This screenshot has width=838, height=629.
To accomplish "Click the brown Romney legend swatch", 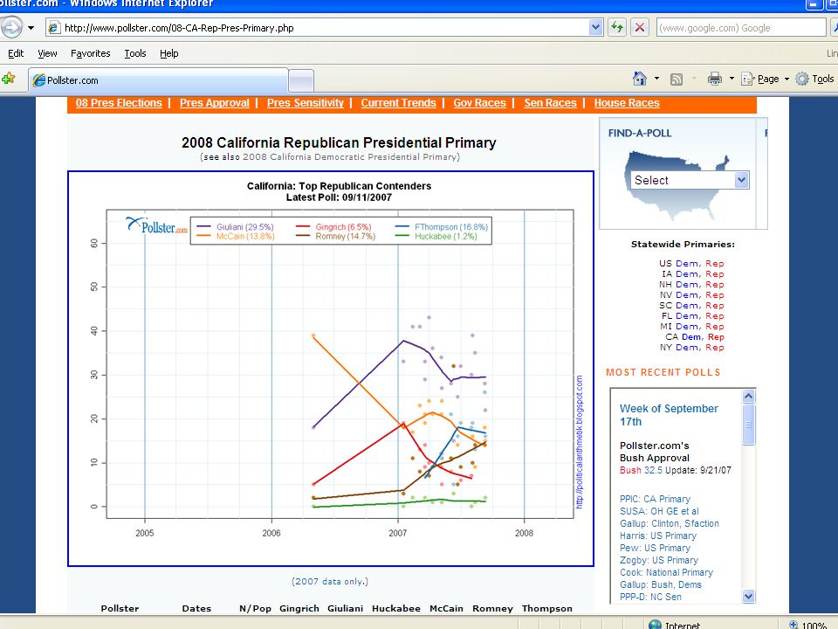I will tap(303, 236).
